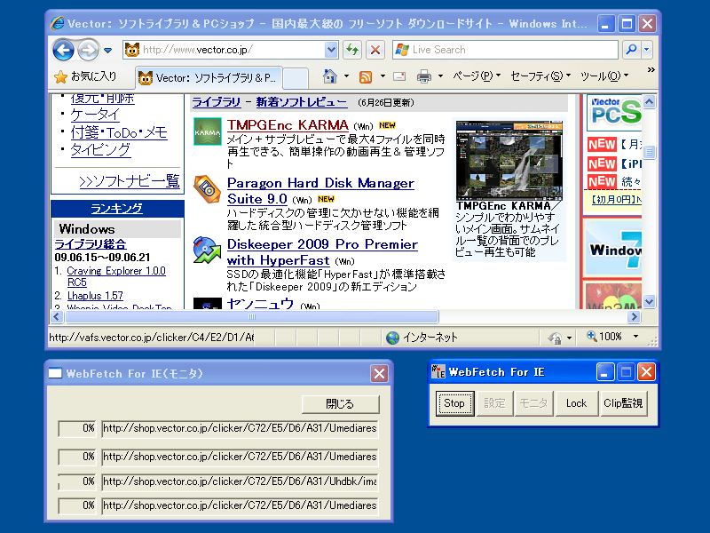Close the WebFetch For IE(モニタ) window
Image resolution: width=710 pixels, height=533 pixels.
379,373
